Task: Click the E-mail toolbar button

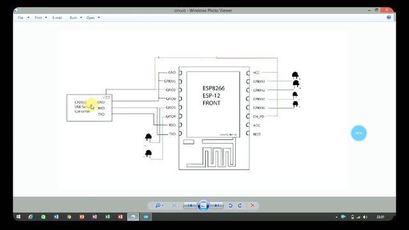Action: click(57, 18)
